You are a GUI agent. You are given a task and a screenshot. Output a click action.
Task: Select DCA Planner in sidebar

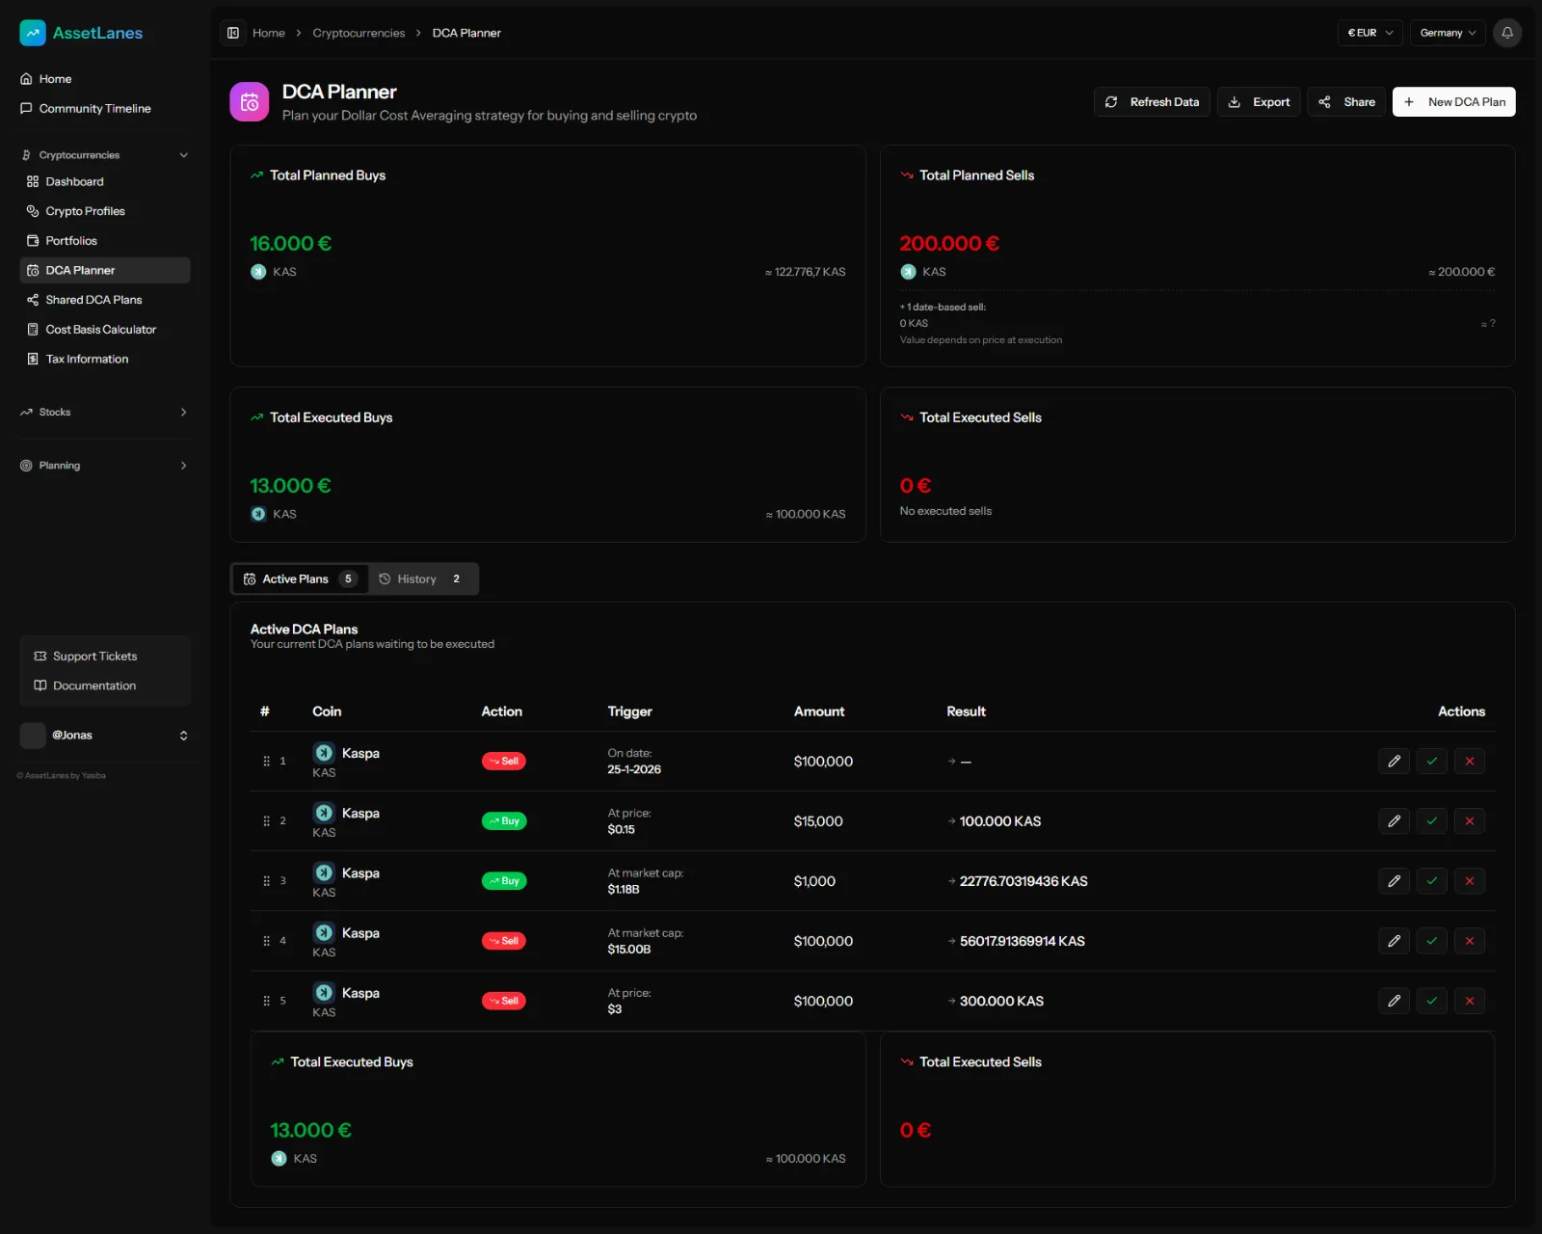(104, 271)
